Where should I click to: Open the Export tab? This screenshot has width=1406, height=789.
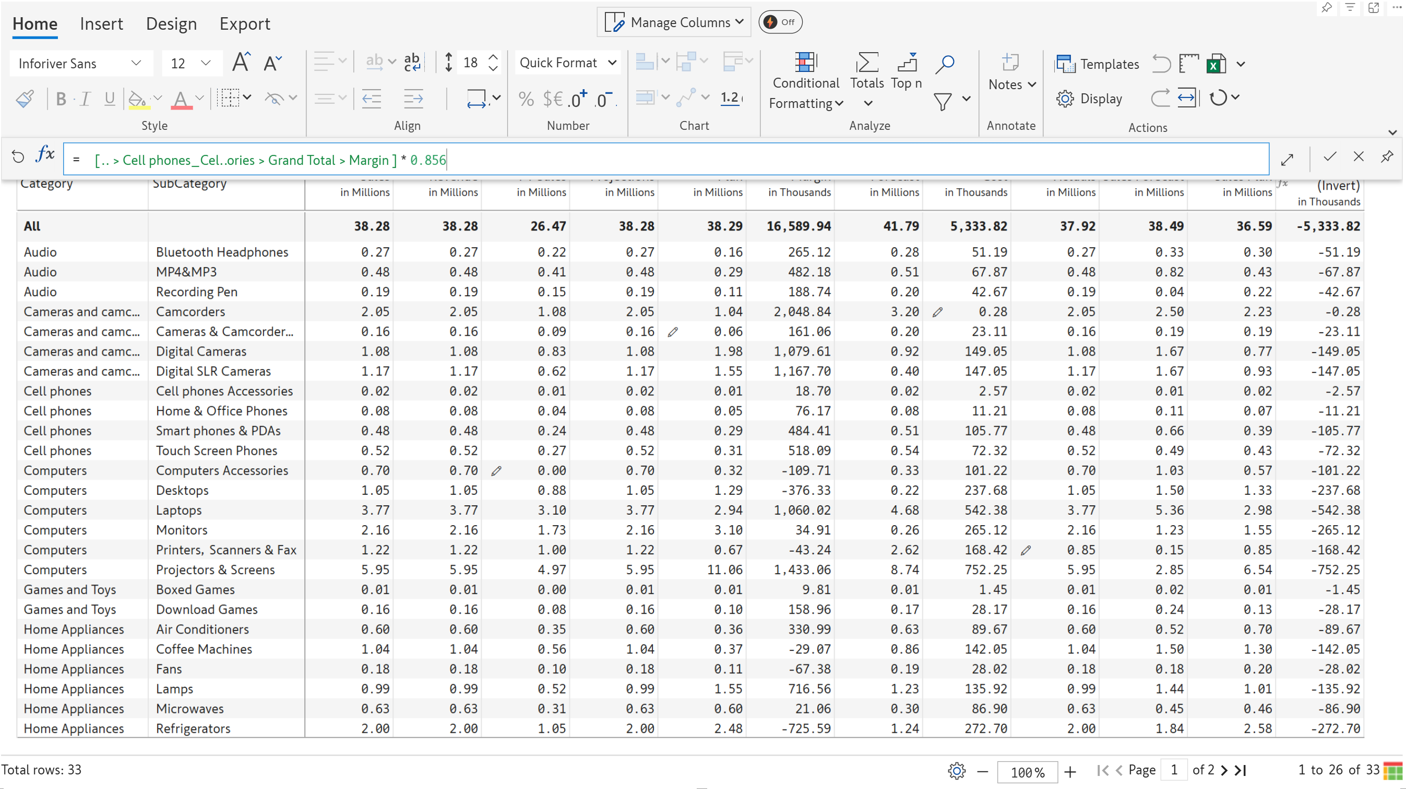click(x=245, y=23)
